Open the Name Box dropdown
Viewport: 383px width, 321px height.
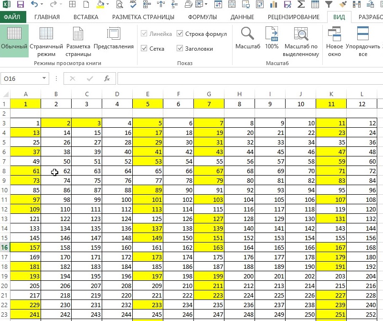[44, 78]
